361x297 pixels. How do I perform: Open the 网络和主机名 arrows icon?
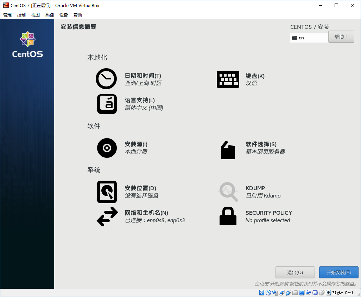[107, 217]
